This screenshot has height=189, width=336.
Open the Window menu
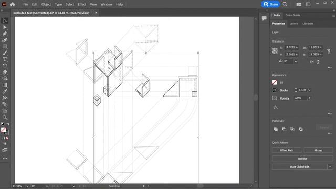click(106, 4)
